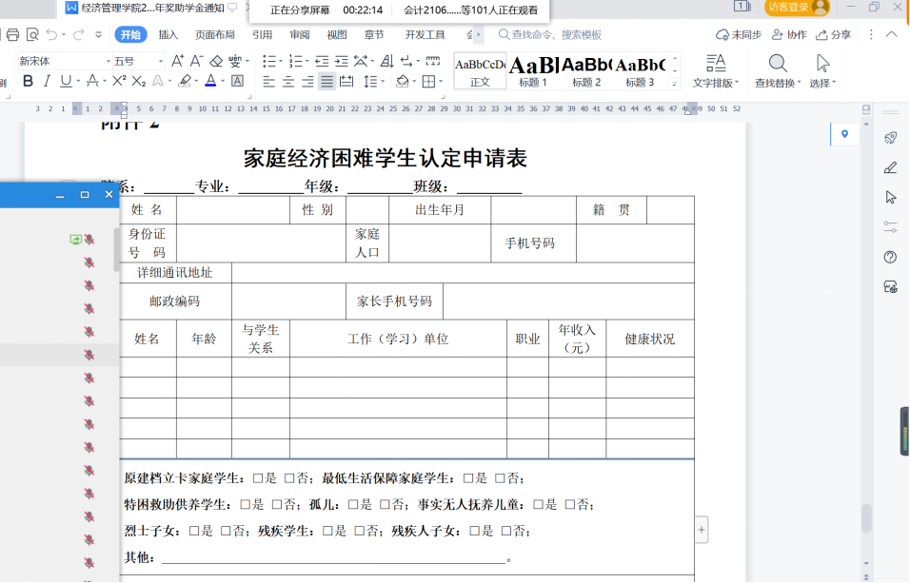Click the 分享 share button
Image resolution: width=910 pixels, height=583 pixels.
834,35
